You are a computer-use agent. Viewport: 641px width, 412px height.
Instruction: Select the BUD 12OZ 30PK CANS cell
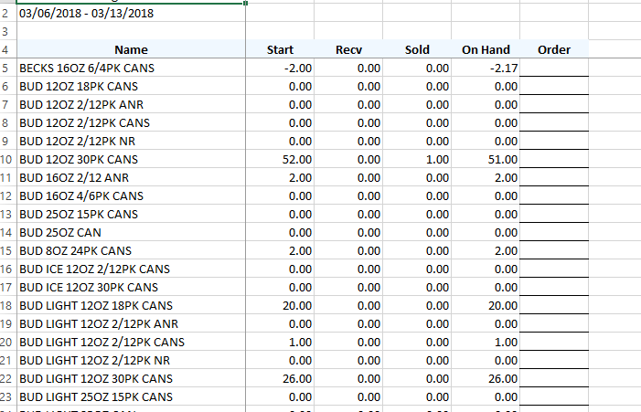132,159
